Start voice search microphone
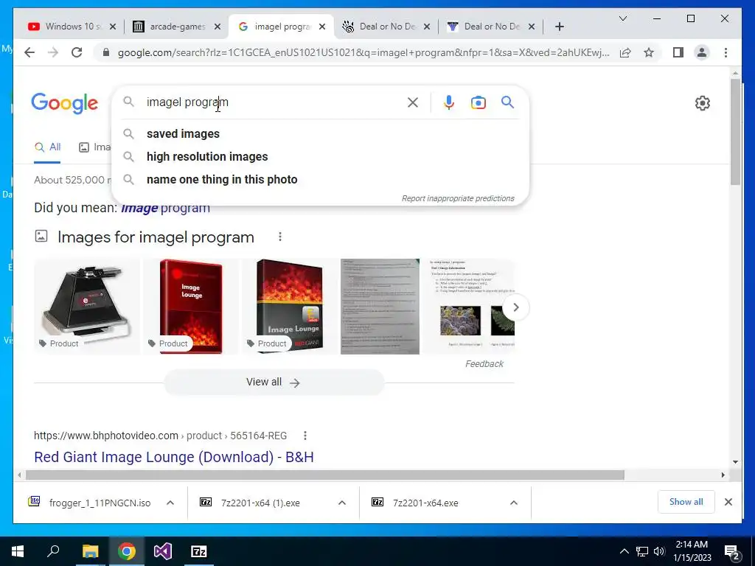 click(449, 102)
